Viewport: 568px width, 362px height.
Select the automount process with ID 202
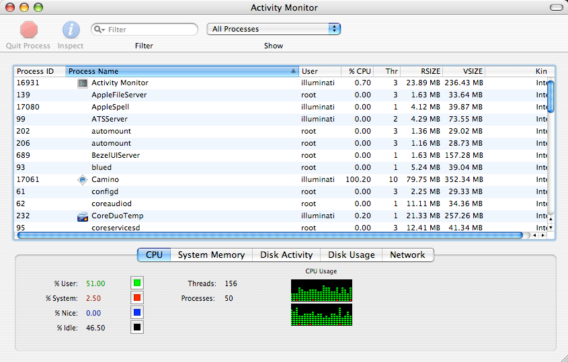pos(281,131)
